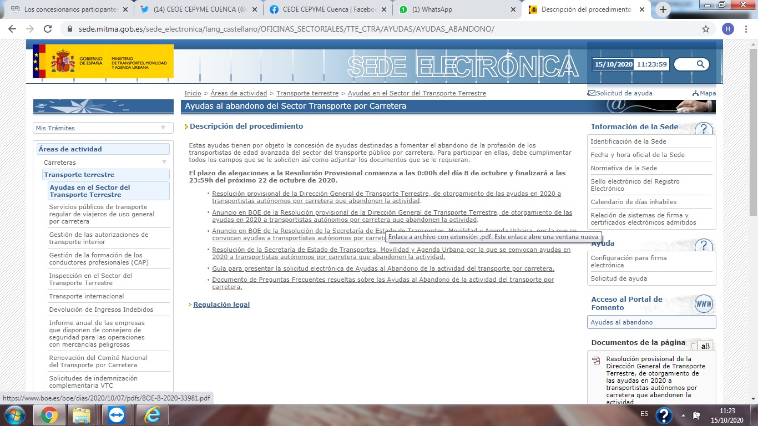Expand the Regulación legal section
Viewport: 758px width, 426px height.
pos(221,305)
